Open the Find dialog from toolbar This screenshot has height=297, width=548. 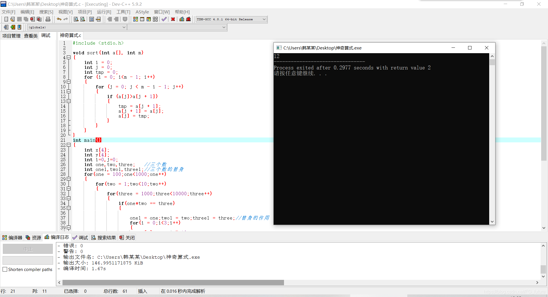pyautogui.click(x=76, y=19)
